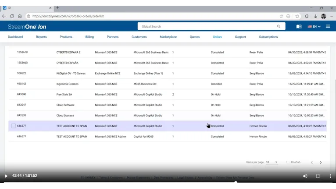
Task: Click customer Cloud Software
Action: tap(65, 105)
